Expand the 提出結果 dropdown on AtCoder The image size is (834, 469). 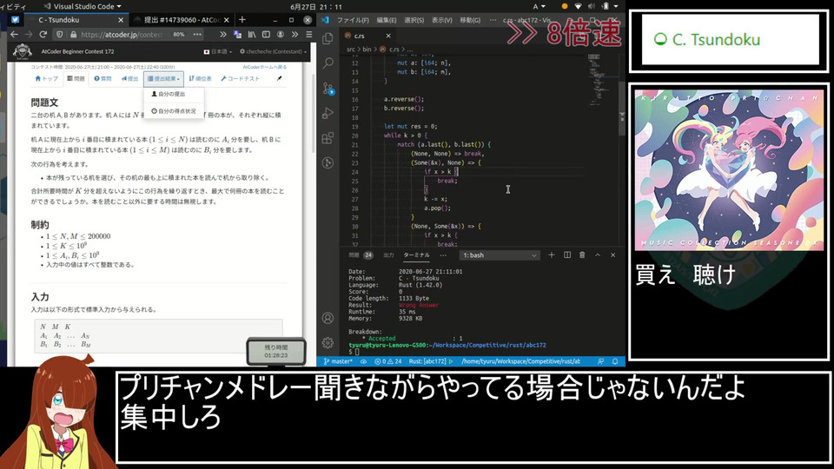(x=163, y=79)
